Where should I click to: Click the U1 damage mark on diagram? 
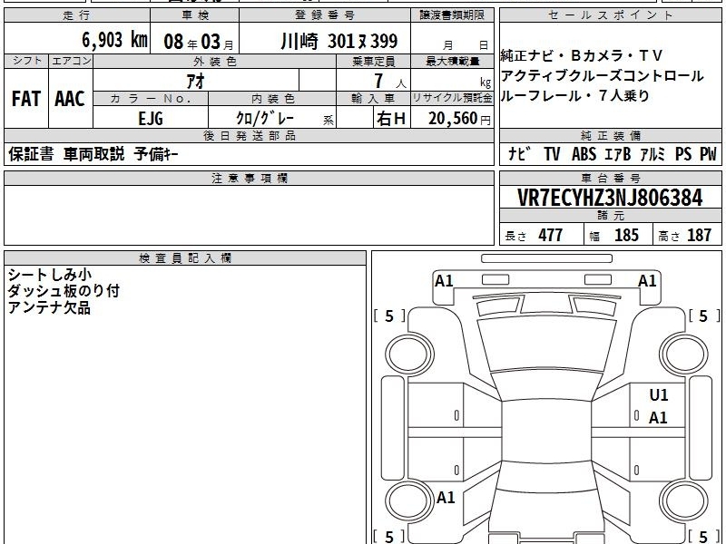pos(659,395)
